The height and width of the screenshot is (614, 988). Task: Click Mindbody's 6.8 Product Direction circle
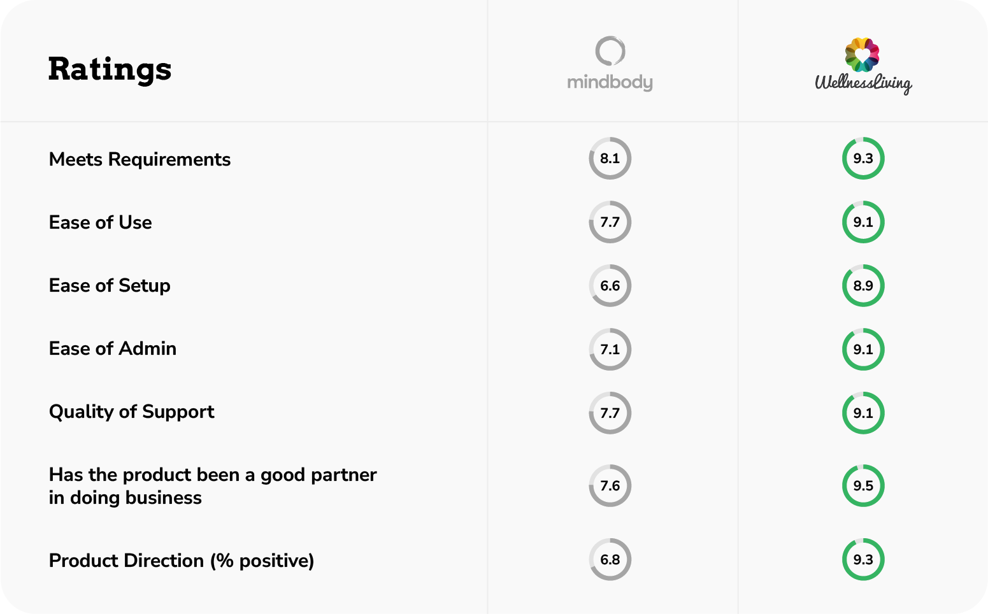610,559
